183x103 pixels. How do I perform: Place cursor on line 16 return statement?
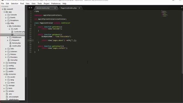(59, 40)
